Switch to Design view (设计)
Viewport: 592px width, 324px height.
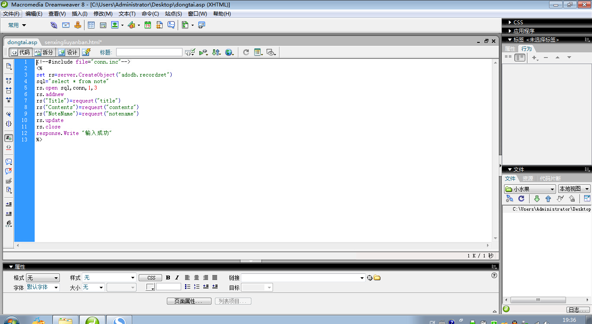point(68,52)
